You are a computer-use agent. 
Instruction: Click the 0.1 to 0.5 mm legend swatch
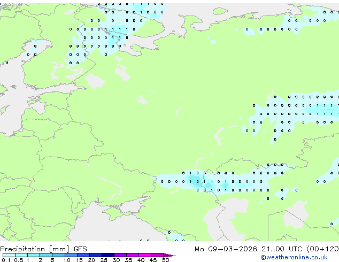coord(9,255)
